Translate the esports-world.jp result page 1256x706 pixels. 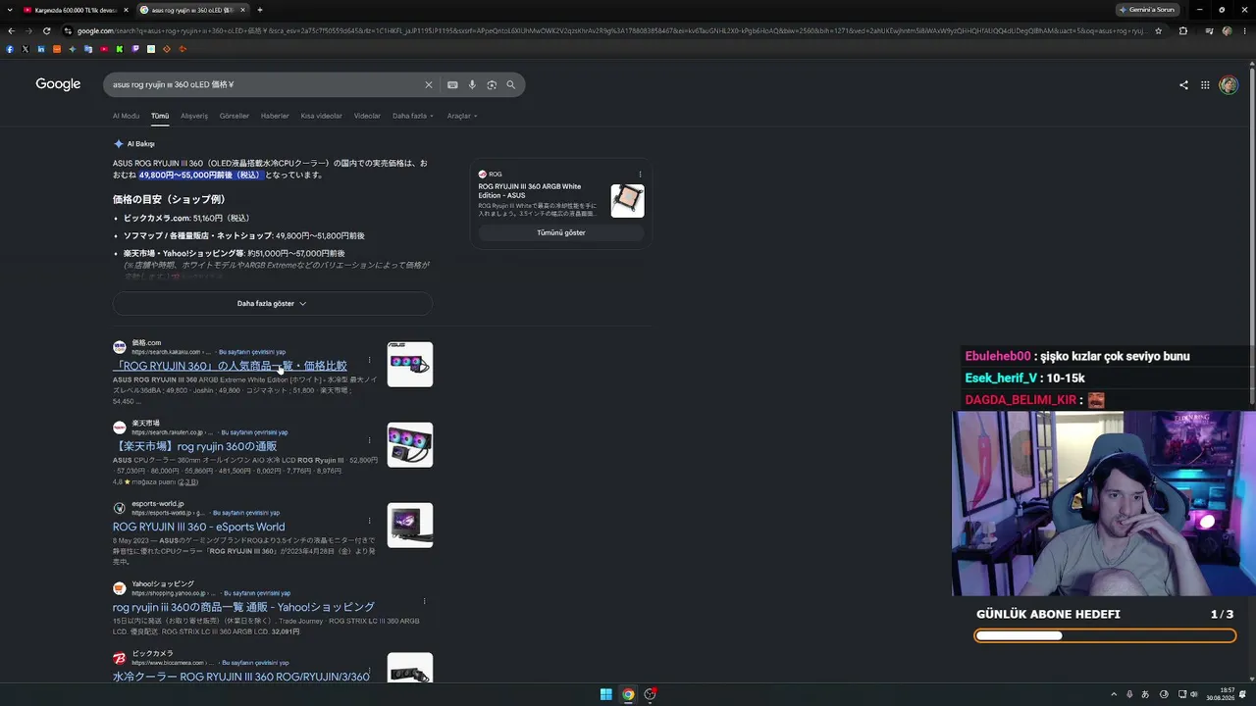246,513
